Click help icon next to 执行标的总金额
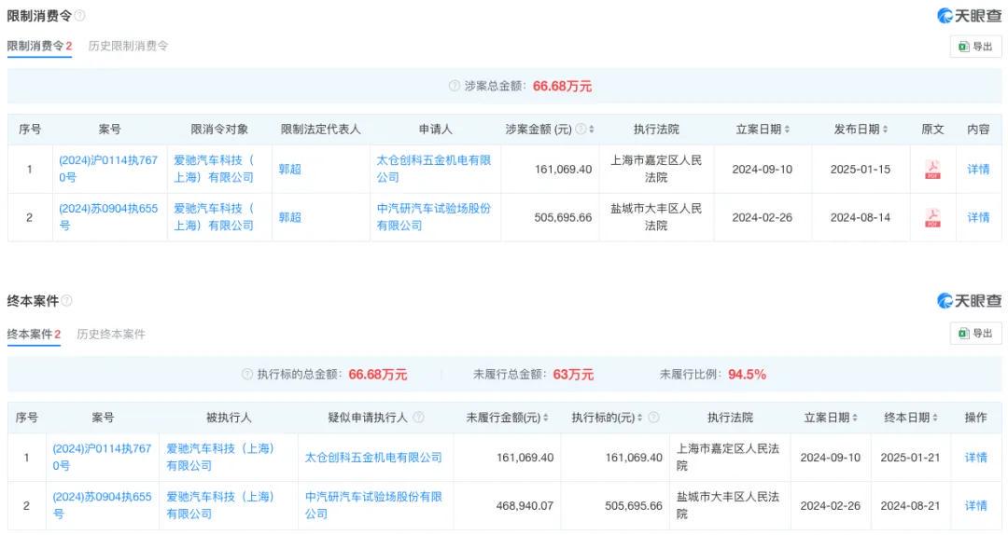Viewport: 1008px width, 535px height. click(x=246, y=375)
